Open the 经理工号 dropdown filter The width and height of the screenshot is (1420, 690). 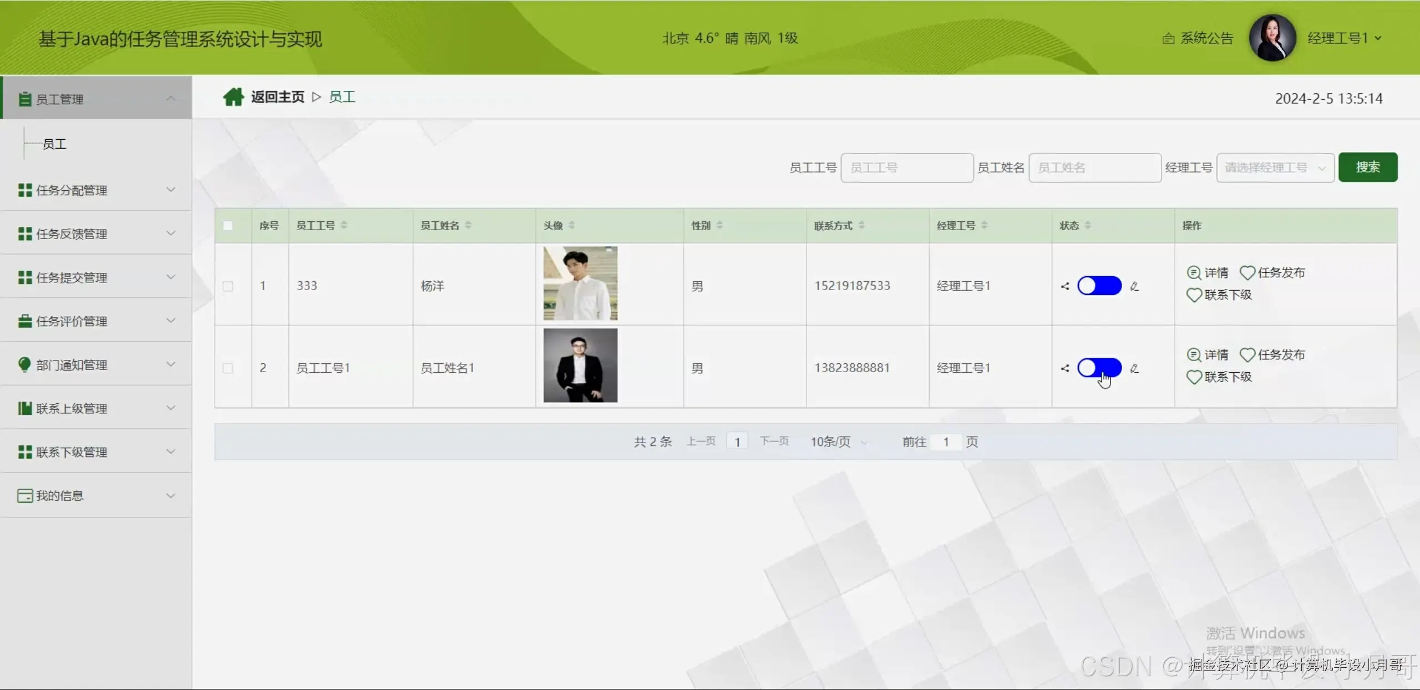[1275, 168]
